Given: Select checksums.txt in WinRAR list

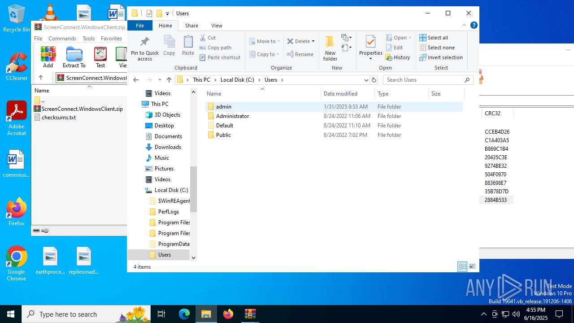Looking at the screenshot, I should 55,118.
